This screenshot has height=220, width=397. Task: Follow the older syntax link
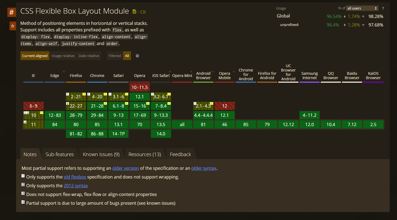click(x=204, y=168)
